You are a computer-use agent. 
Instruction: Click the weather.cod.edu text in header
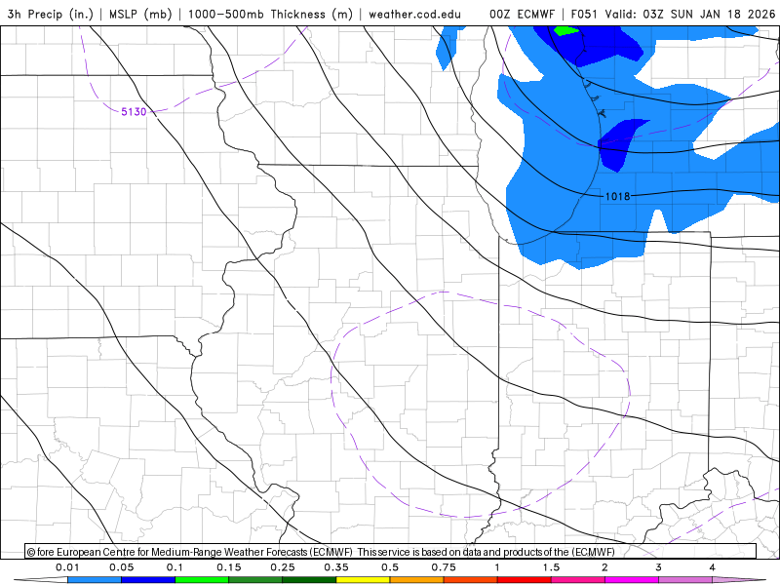point(415,15)
